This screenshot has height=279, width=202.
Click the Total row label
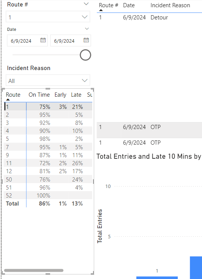click(x=12, y=203)
